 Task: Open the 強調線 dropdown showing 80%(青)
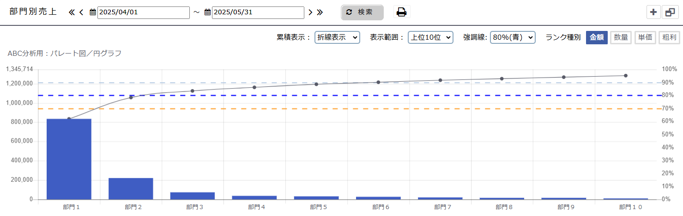click(x=513, y=38)
